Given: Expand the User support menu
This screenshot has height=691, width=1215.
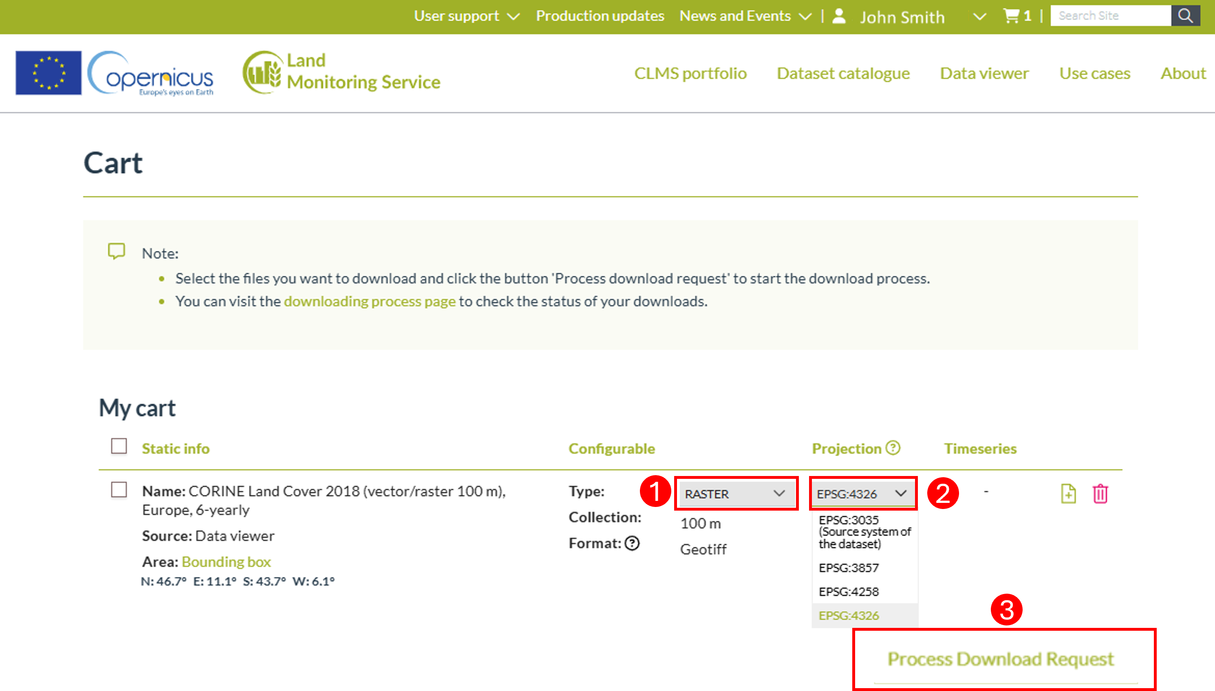Looking at the screenshot, I should (x=467, y=15).
